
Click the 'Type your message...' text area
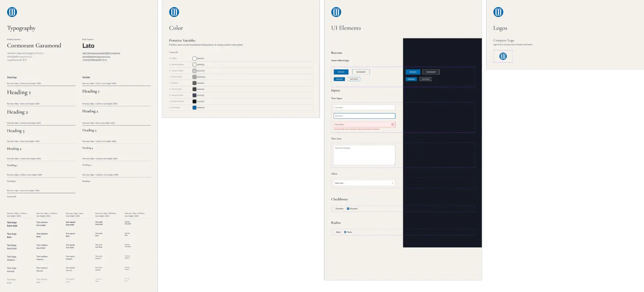(x=364, y=155)
